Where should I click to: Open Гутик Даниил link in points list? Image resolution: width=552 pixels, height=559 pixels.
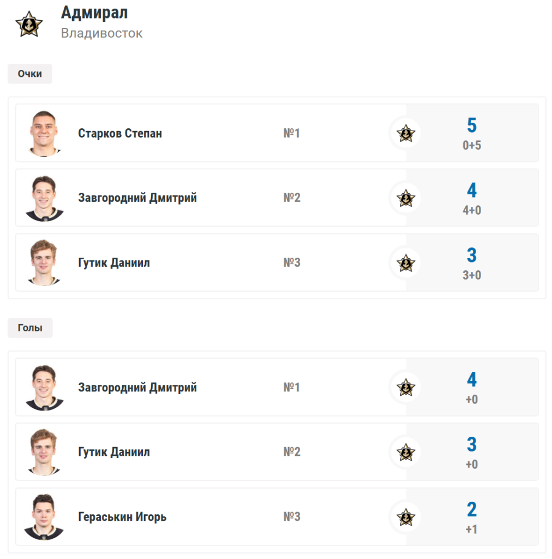point(114,263)
